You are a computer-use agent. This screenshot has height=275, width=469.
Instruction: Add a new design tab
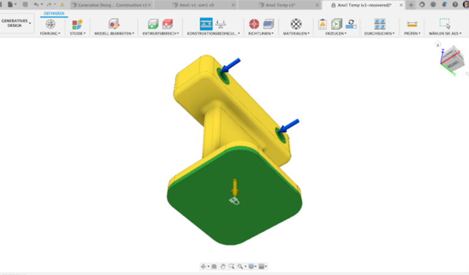411,5
